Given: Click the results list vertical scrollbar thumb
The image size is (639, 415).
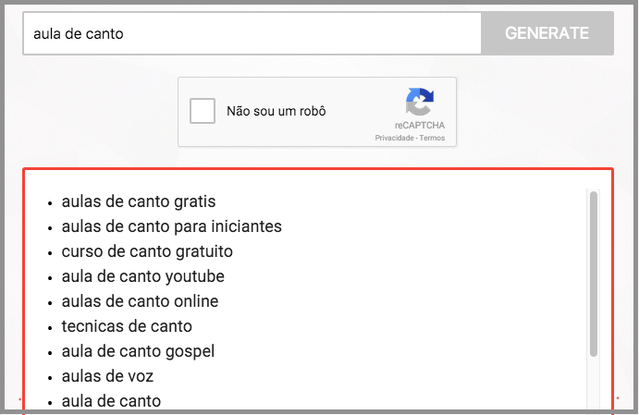Looking at the screenshot, I should click(x=594, y=274).
